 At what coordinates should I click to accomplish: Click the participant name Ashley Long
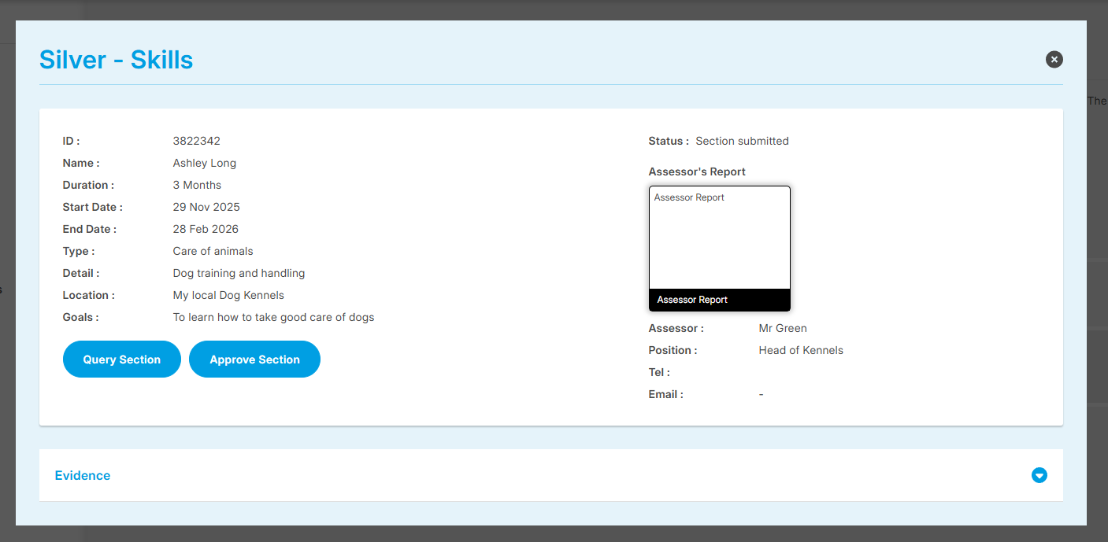pyautogui.click(x=205, y=164)
